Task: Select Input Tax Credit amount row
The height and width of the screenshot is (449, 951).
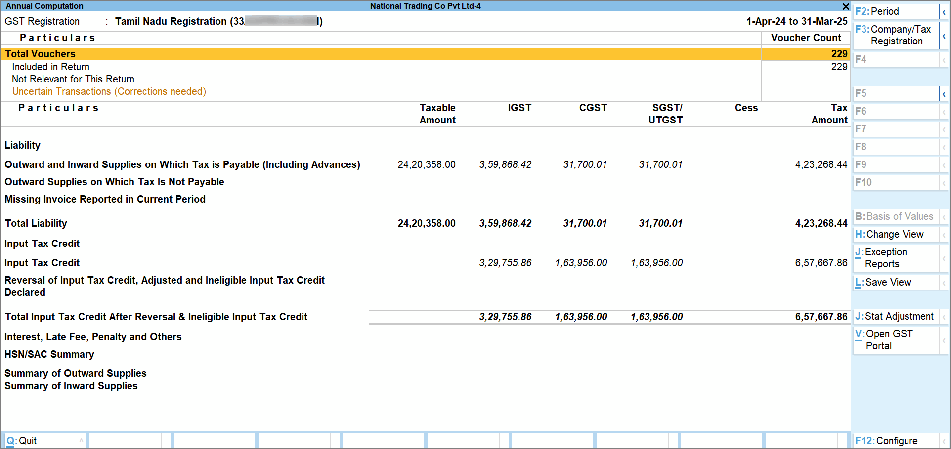Action: pyautogui.click(x=42, y=263)
